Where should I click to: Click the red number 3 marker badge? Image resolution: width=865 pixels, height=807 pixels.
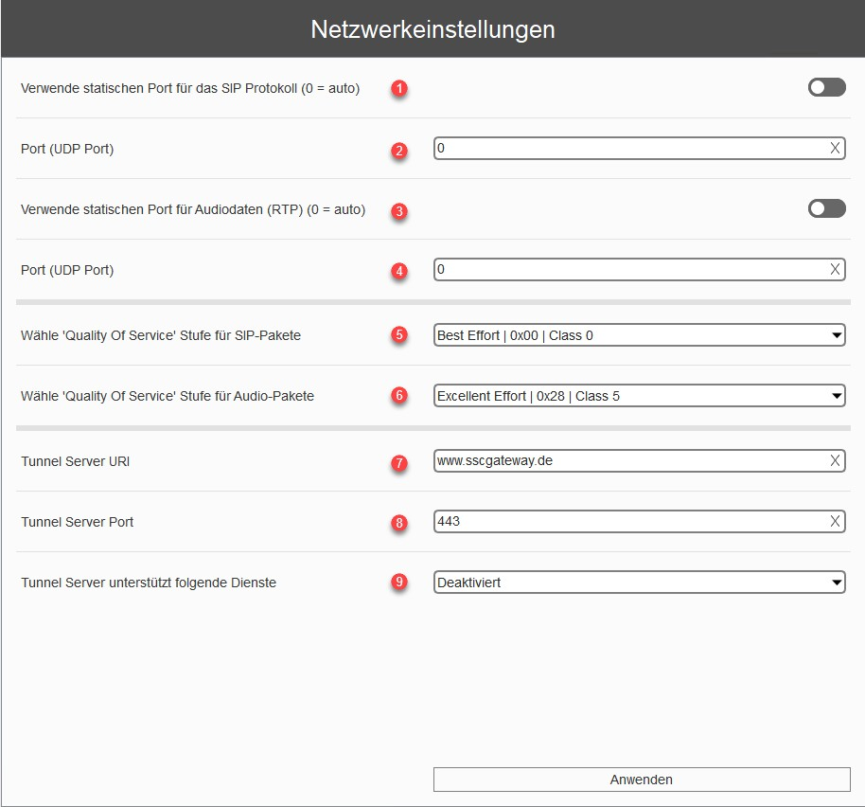pyautogui.click(x=399, y=211)
